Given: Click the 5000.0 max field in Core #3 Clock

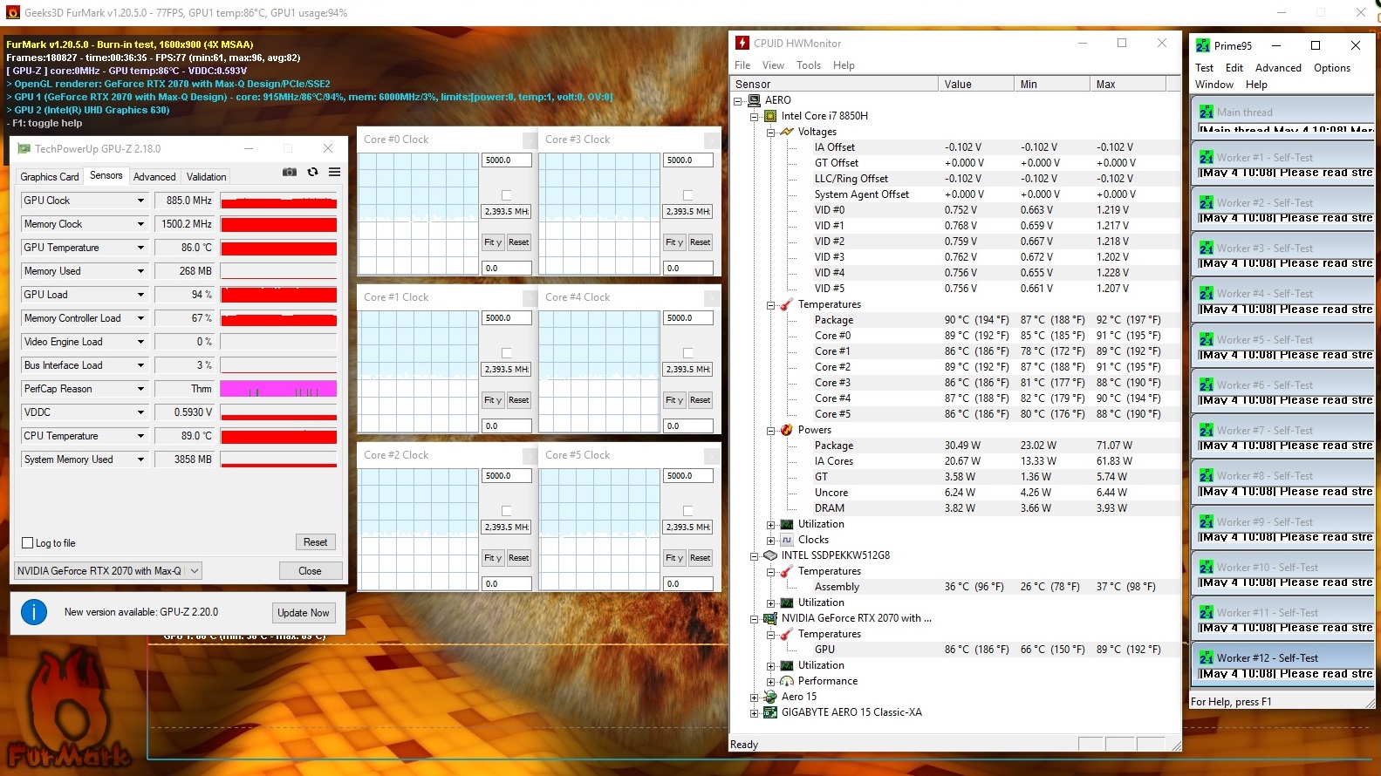Looking at the screenshot, I should (x=687, y=160).
